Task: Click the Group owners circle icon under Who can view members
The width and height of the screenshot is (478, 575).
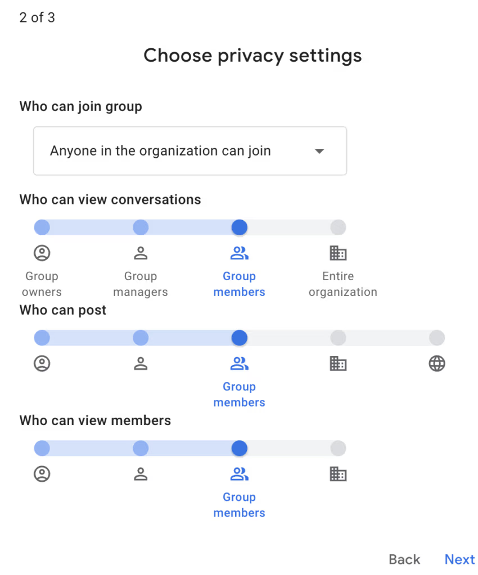Action: pos(42,474)
